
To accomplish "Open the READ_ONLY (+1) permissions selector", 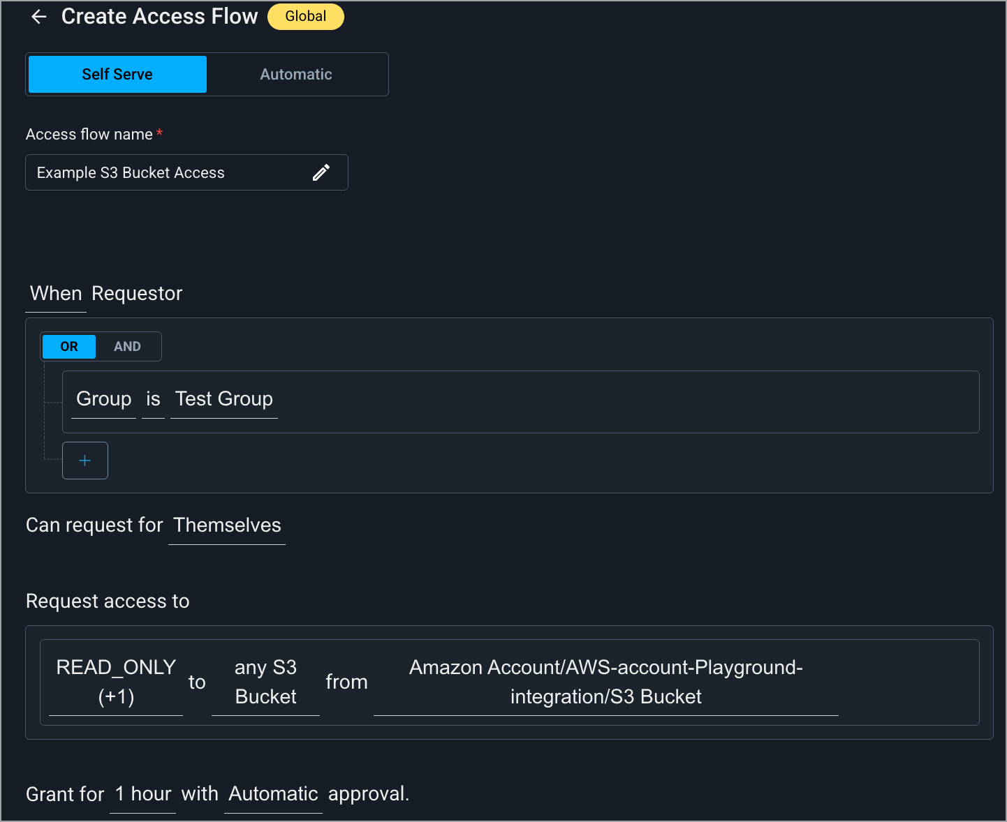I will tap(116, 682).
